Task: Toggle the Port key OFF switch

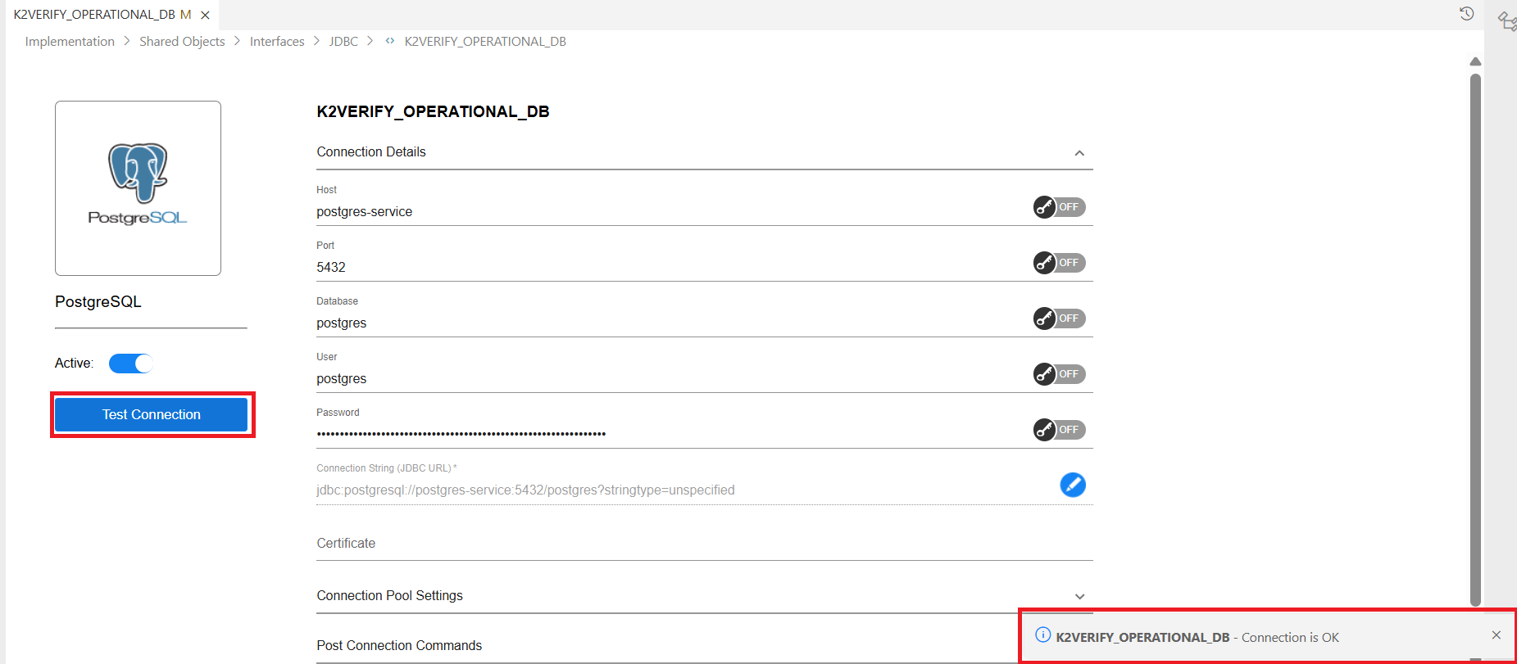Action: [1059, 263]
